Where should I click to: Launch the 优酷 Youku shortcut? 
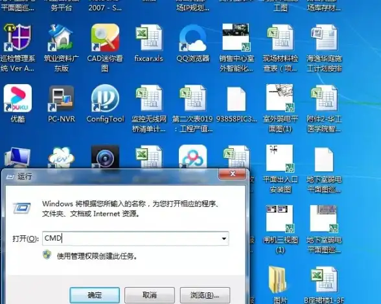(17, 98)
